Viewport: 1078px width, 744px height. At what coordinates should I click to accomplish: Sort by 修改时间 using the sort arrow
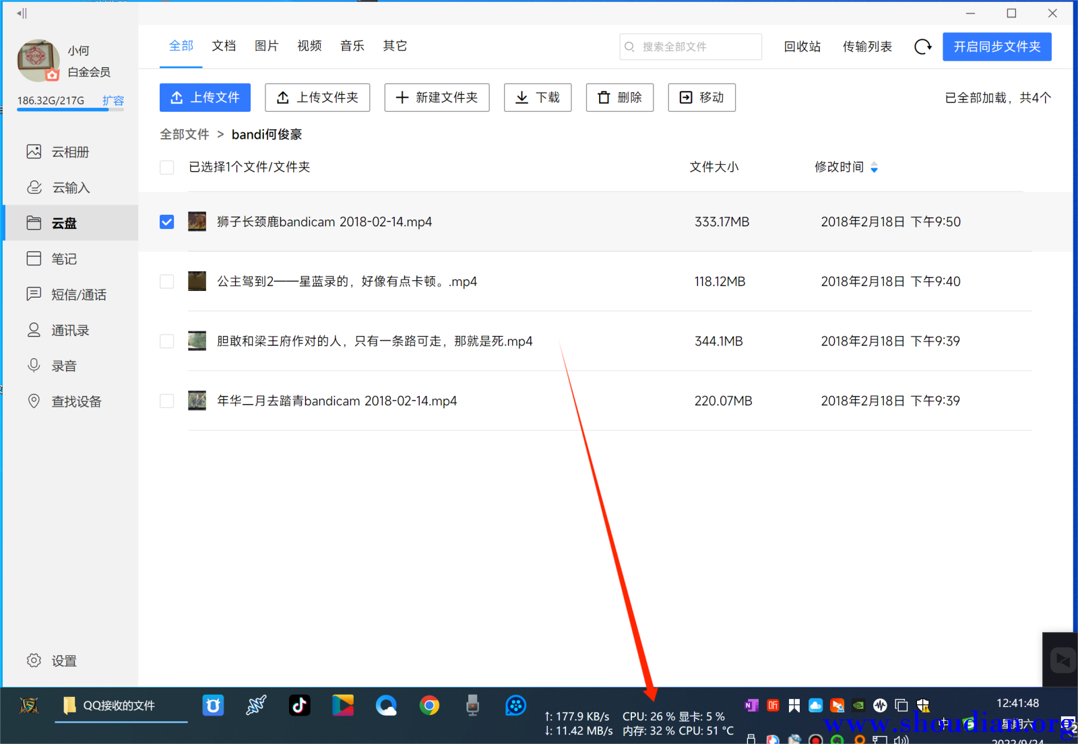(x=874, y=167)
